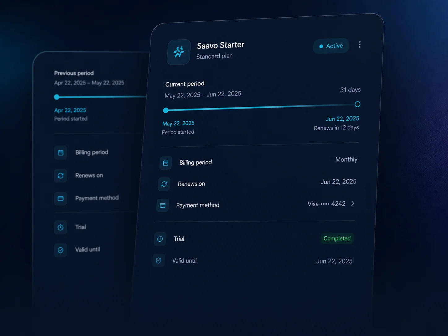Click the Current period heading
The height and width of the screenshot is (336, 448).
pos(185,84)
